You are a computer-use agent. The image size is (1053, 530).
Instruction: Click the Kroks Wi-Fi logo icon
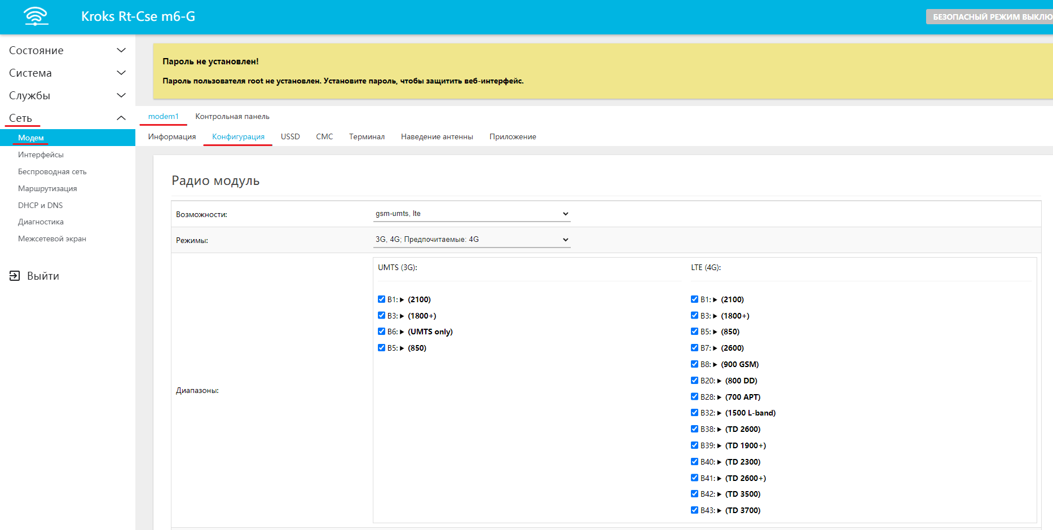(x=36, y=16)
